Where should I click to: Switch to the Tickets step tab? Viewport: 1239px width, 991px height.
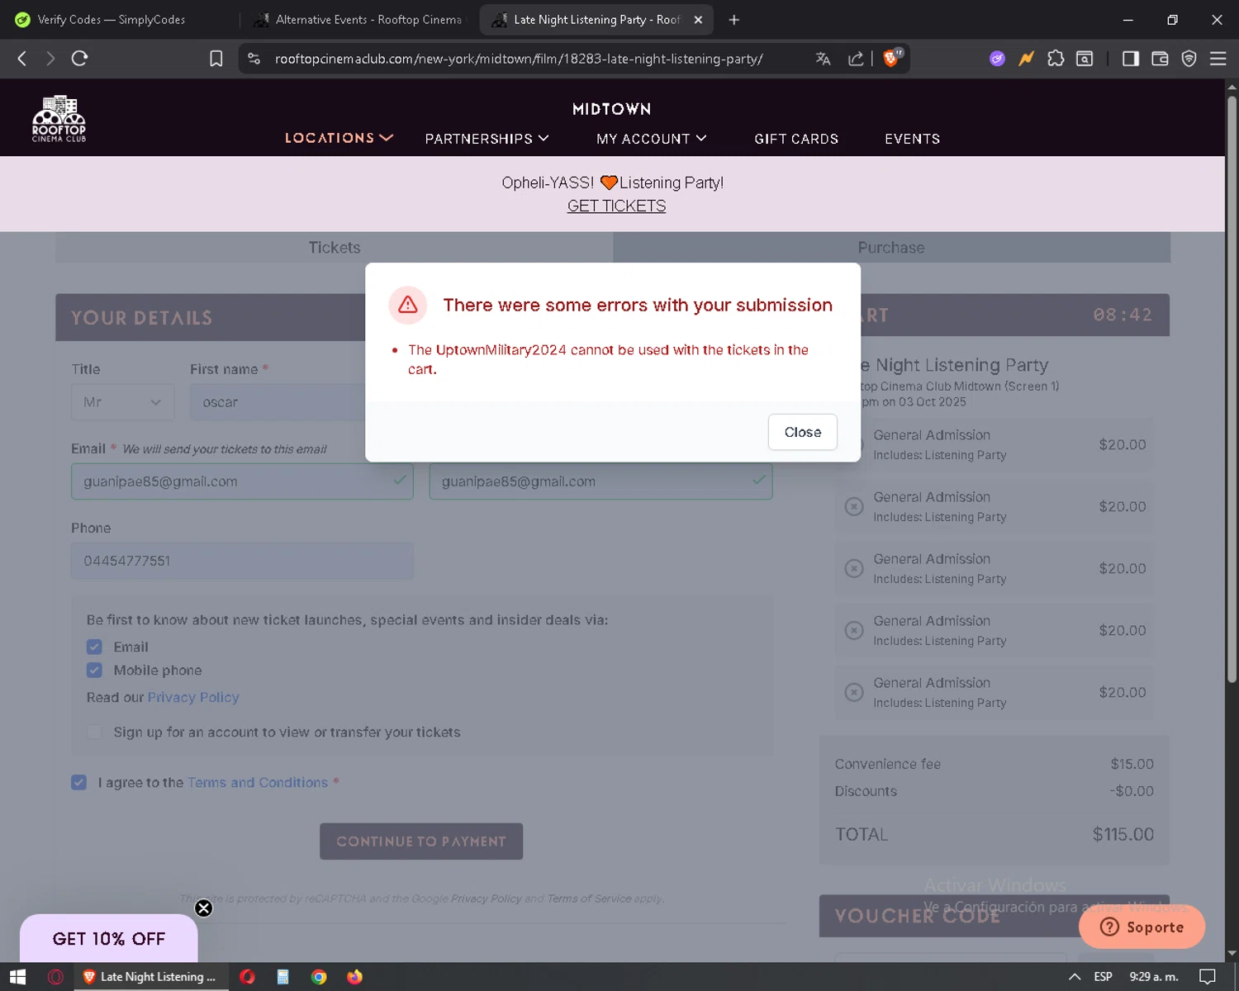pos(334,248)
